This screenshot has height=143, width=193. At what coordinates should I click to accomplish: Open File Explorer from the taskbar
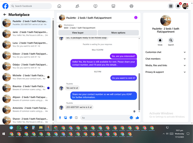pyautogui.click(x=41, y=128)
